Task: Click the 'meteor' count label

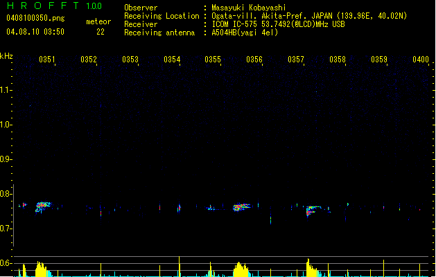Action: click(x=98, y=21)
